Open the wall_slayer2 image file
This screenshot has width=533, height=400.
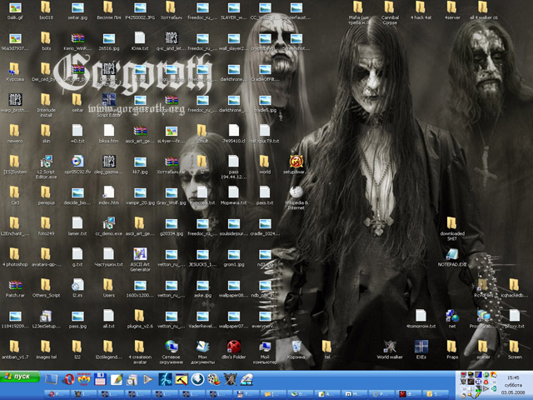[x=234, y=41]
